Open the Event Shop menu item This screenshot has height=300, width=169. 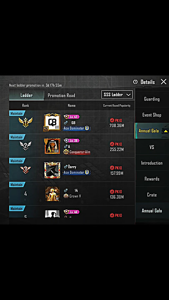click(x=152, y=115)
